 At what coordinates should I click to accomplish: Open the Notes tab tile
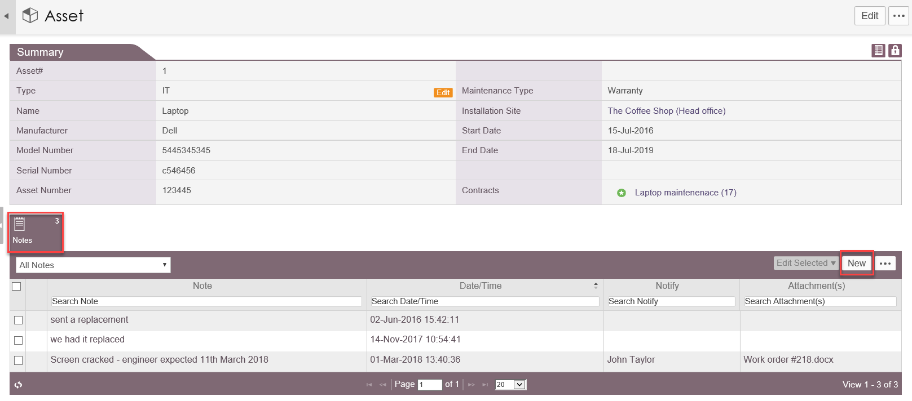[35, 232]
